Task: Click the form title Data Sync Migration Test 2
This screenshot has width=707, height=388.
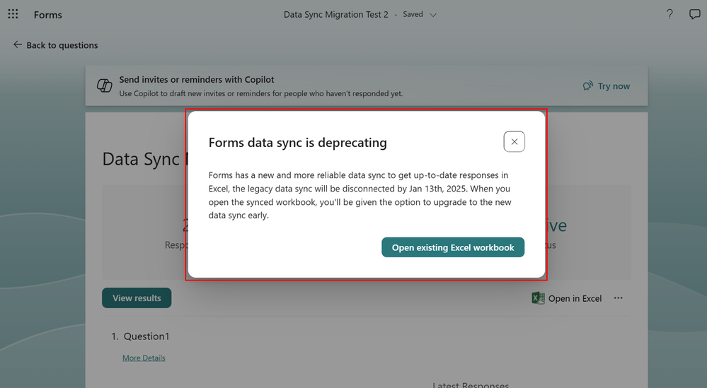Action: [336, 14]
